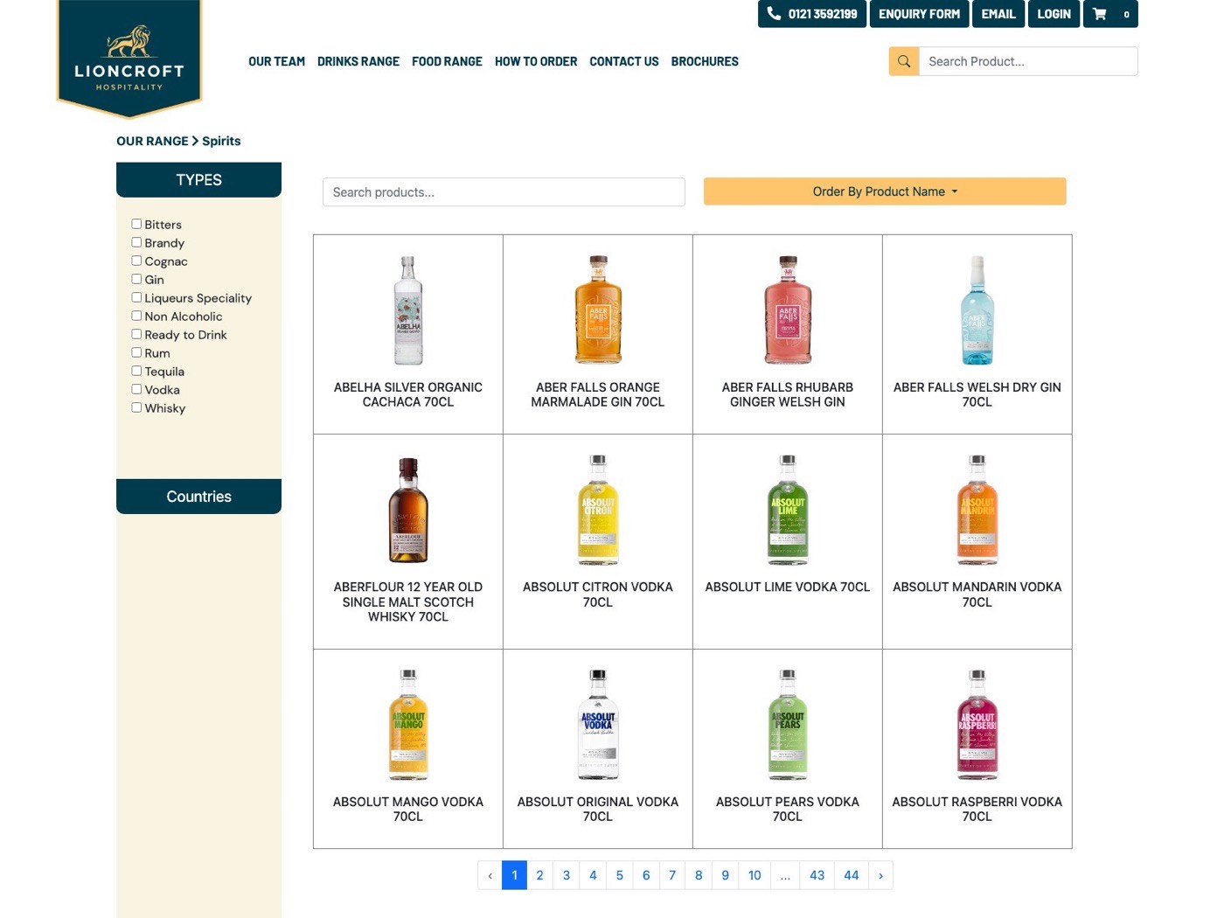1224x918 pixels.
Task: Go to page 4
Action: (593, 875)
